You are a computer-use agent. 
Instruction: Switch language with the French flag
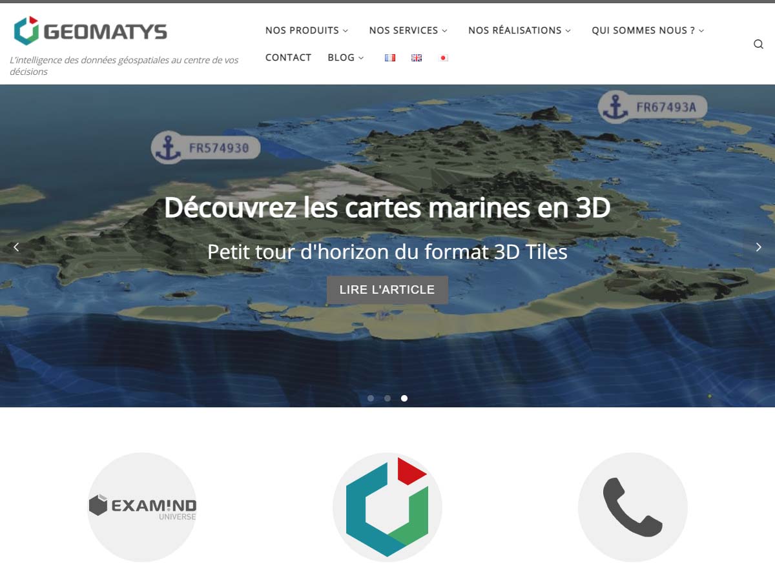pyautogui.click(x=389, y=57)
